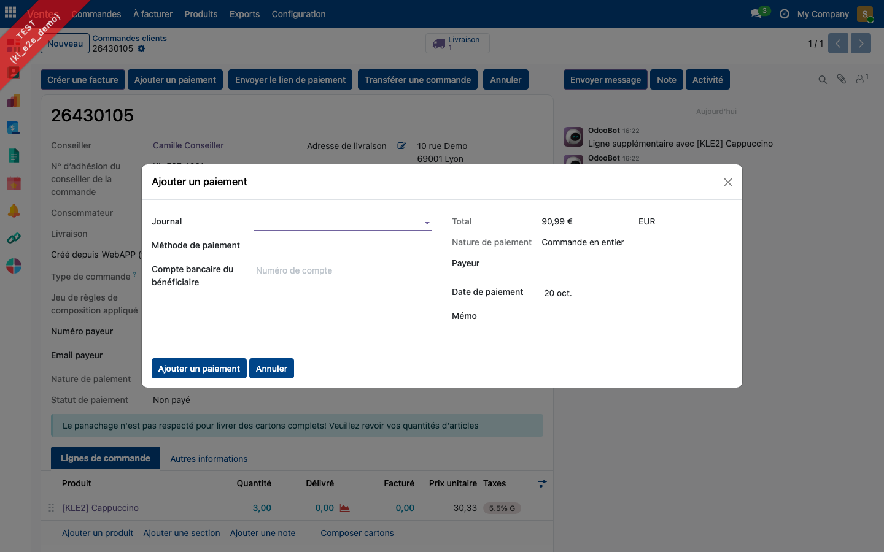
Task: Open column settings for order lines
Action: click(x=542, y=484)
